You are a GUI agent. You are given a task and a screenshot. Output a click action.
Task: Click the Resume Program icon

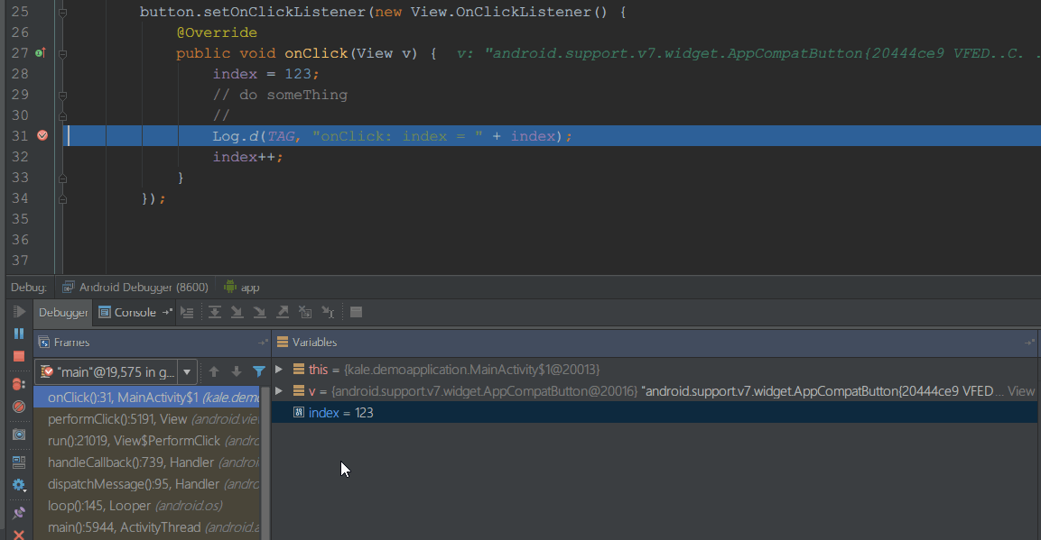20,310
